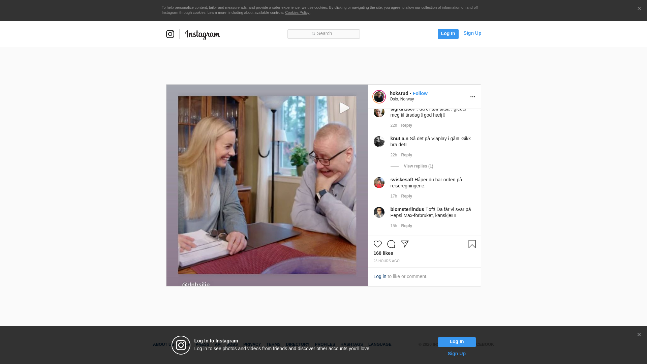Like the post with heart icon

[378, 244]
